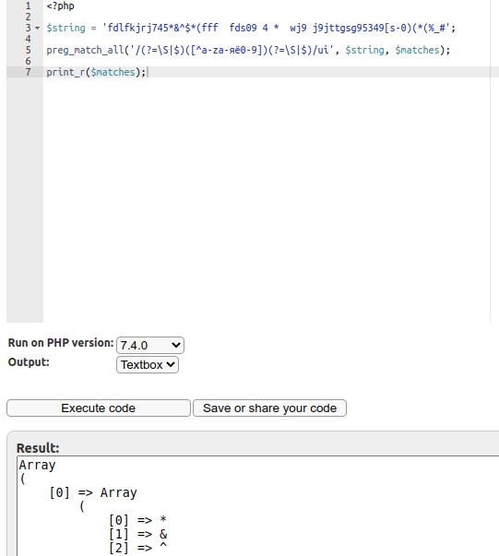Click the $string variable on line 3
The height and width of the screenshot is (556, 499).
click(x=66, y=28)
